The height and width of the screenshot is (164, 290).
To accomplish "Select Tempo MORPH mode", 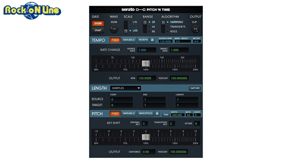I will pos(143,40).
